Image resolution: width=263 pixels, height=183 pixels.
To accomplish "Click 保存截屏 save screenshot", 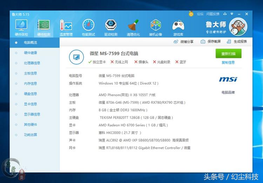I will [210, 41].
